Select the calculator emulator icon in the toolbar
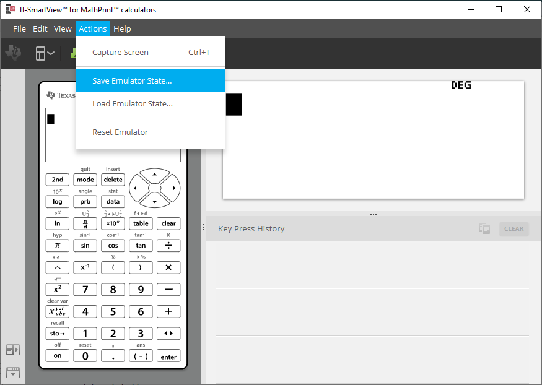The width and height of the screenshot is (542, 385). pyautogui.click(x=40, y=53)
